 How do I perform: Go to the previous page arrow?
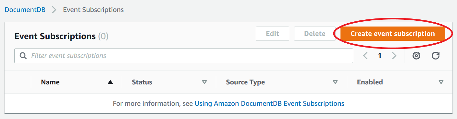point(365,56)
